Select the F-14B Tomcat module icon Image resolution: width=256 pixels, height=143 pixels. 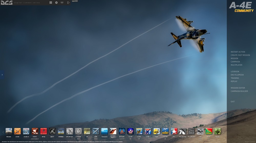(131, 131)
